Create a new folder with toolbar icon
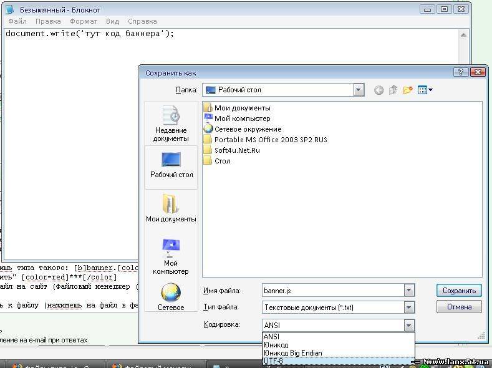Screen dimensions: 492x368 click(x=408, y=90)
